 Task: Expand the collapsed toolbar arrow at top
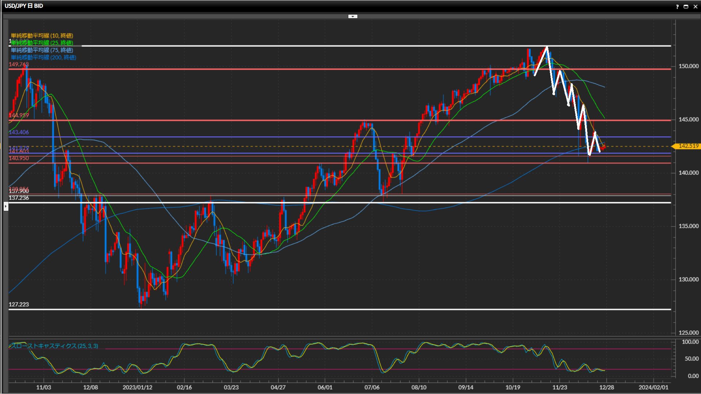(353, 16)
